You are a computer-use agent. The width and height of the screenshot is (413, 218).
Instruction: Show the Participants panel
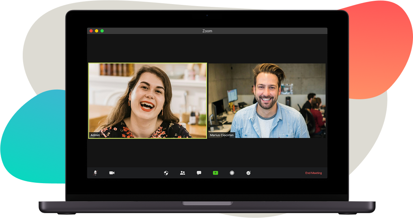click(x=183, y=173)
